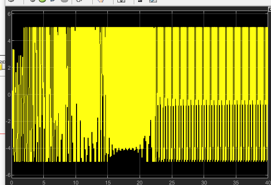Screen dimensions: 271x185
Task: Click the maximize axes icon at plot corner
Action: [x=270, y=9]
